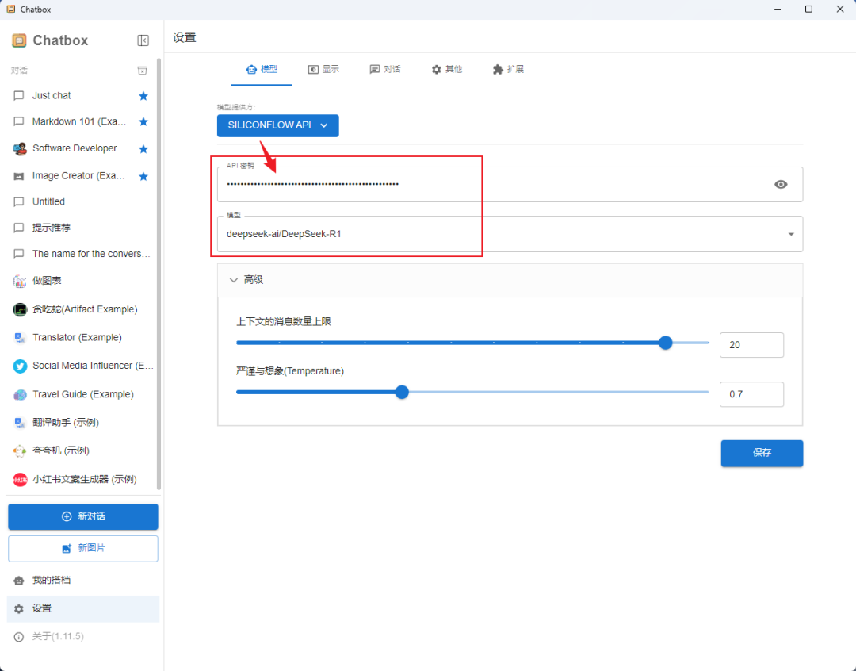
Task: Toggle star on Software Developer conversation
Action: click(x=143, y=148)
